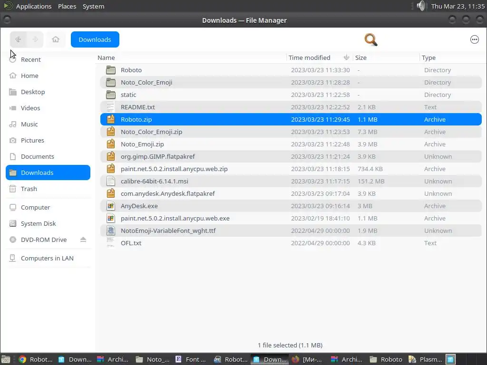Go back with the left arrow button
This screenshot has height=365, width=487.
tap(18, 39)
